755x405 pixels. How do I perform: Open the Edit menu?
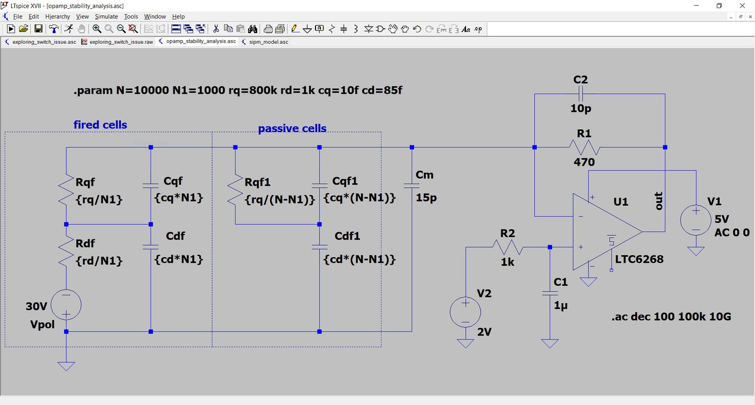click(x=34, y=17)
